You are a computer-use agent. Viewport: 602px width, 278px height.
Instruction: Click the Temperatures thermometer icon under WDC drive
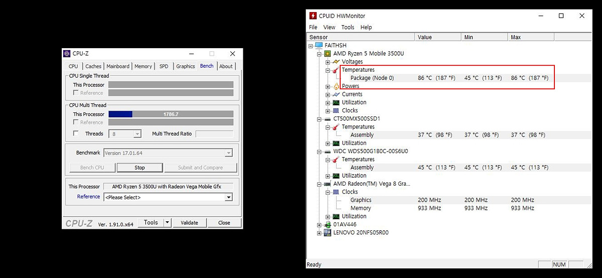click(x=336, y=160)
